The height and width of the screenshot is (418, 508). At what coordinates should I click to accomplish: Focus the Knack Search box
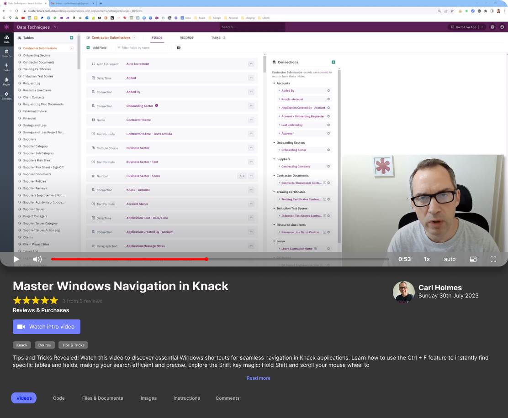[x=253, y=27]
